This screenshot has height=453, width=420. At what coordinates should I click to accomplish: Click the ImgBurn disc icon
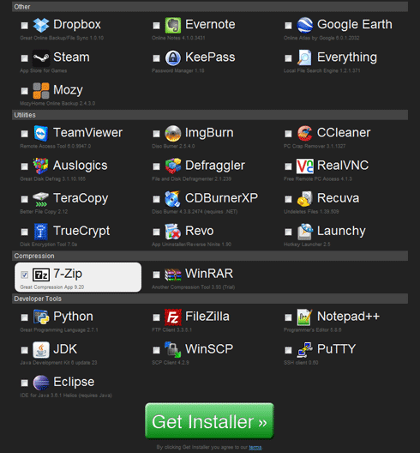click(172, 134)
